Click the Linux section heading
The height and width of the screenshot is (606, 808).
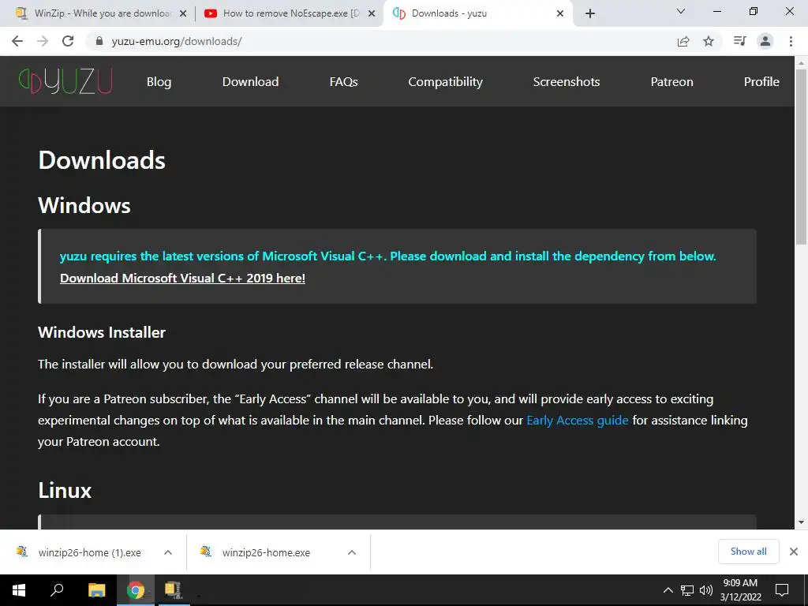(x=65, y=490)
